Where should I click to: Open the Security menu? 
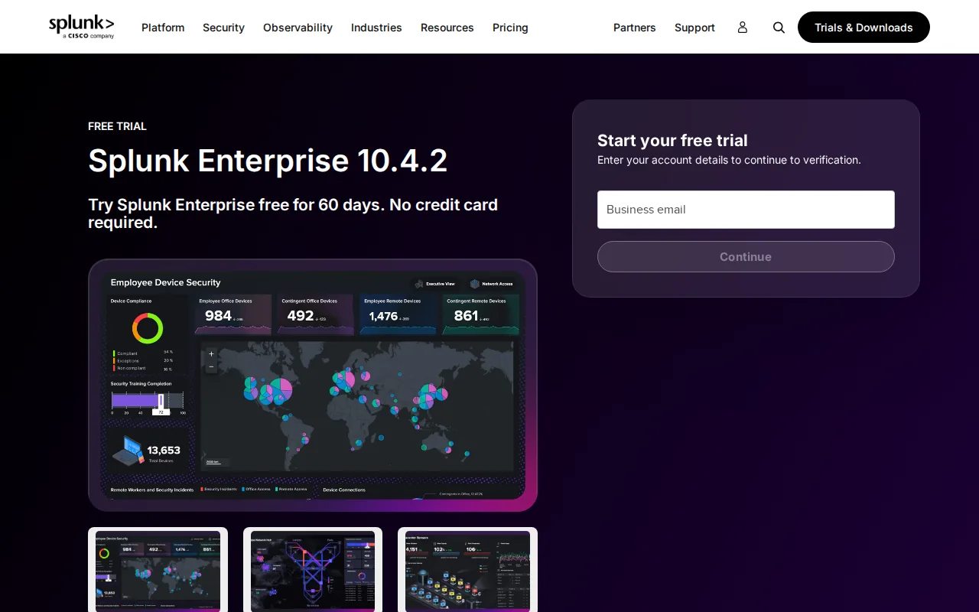pos(223,28)
